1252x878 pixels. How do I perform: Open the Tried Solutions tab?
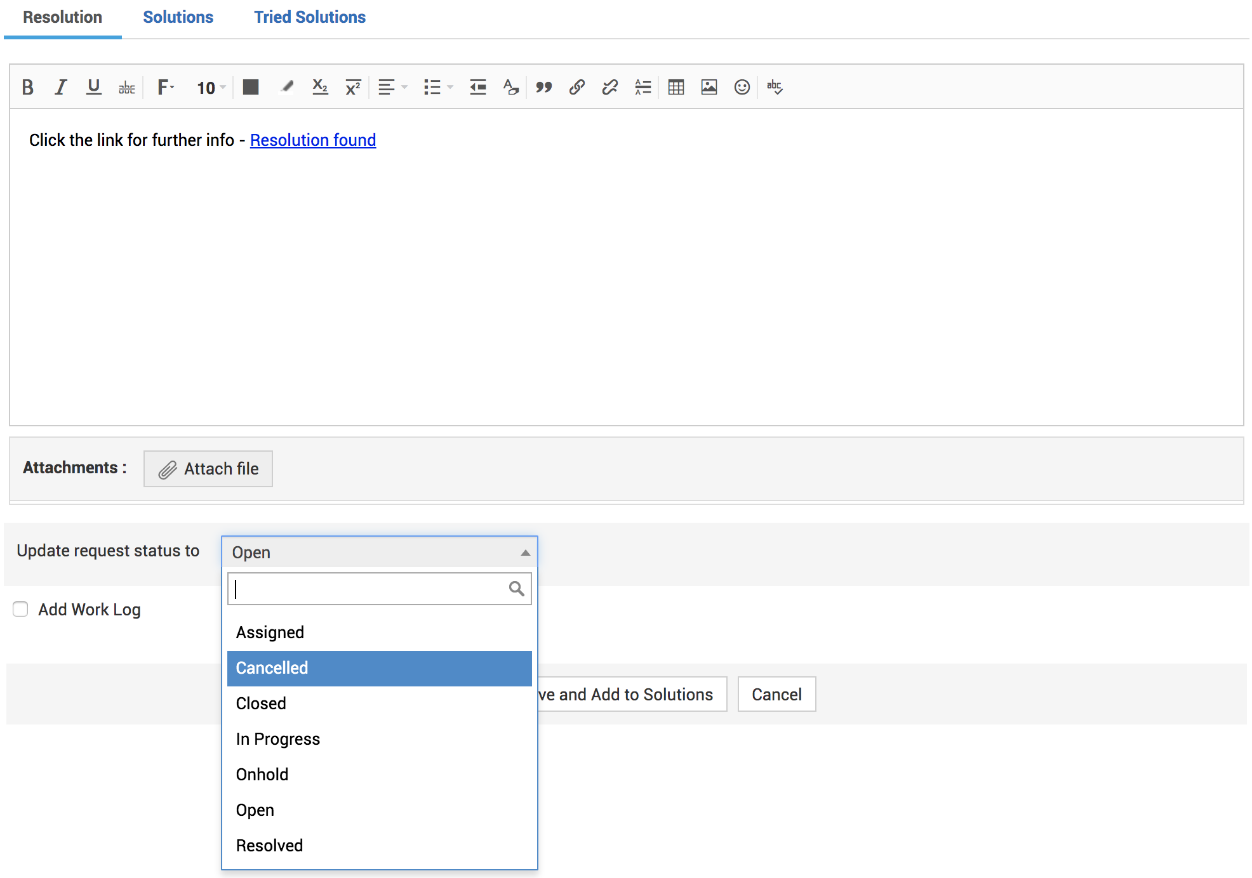tap(310, 17)
